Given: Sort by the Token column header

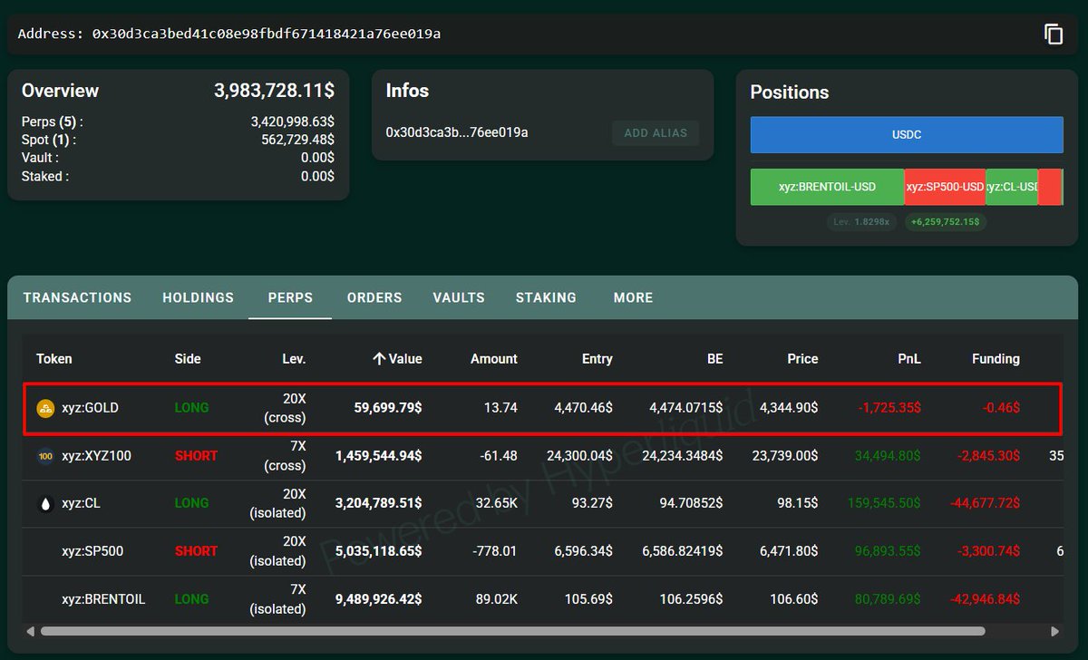Looking at the screenshot, I should point(54,359).
